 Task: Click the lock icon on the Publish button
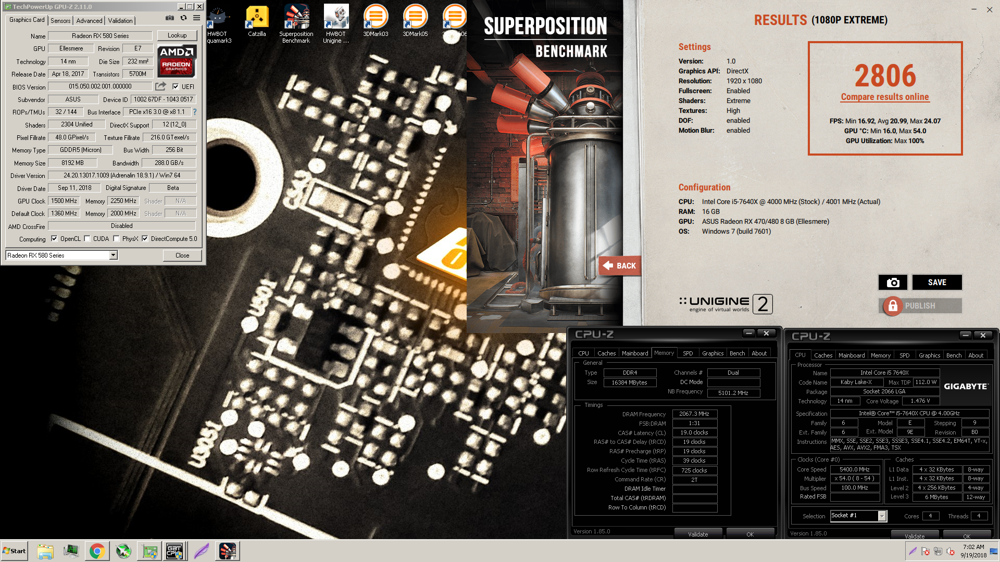[893, 306]
